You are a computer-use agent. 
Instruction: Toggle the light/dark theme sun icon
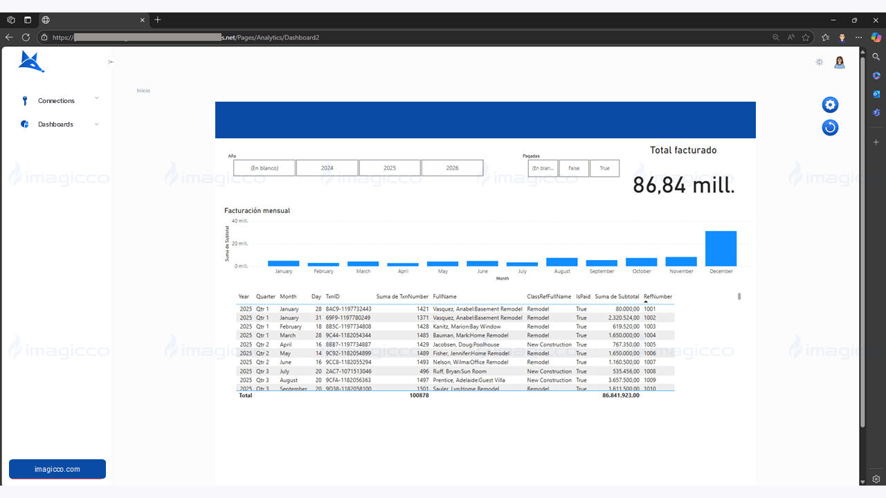pos(820,62)
